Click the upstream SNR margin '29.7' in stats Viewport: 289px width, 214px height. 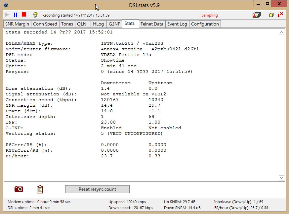tap(154, 105)
